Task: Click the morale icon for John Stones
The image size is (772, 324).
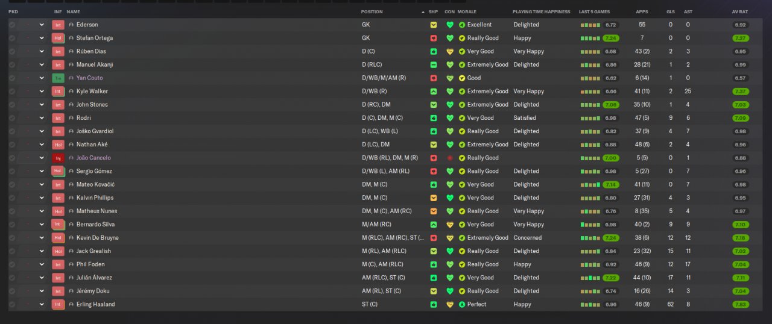Action: (462, 105)
